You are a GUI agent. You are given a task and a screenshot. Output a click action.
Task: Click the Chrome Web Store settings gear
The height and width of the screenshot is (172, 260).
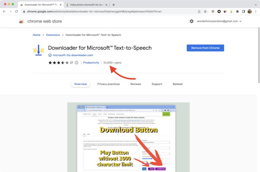point(191,21)
